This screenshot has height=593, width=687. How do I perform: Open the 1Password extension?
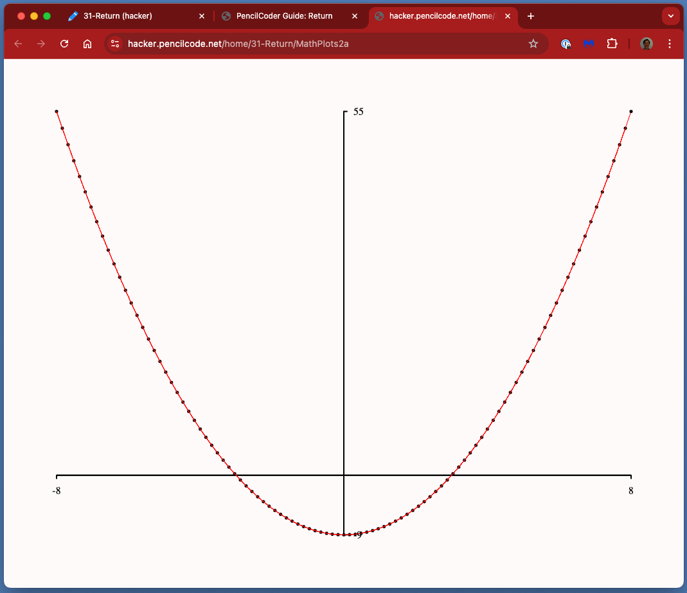tap(566, 44)
